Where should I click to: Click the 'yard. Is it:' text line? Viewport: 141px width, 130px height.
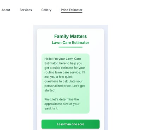pyautogui.click(x=51, y=108)
